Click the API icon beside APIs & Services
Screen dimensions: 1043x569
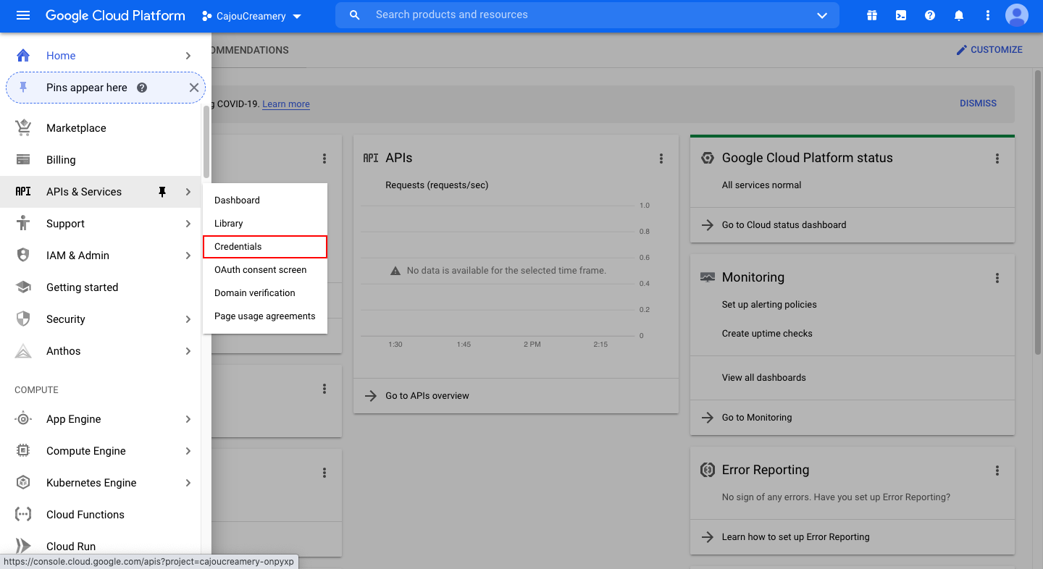(23, 192)
